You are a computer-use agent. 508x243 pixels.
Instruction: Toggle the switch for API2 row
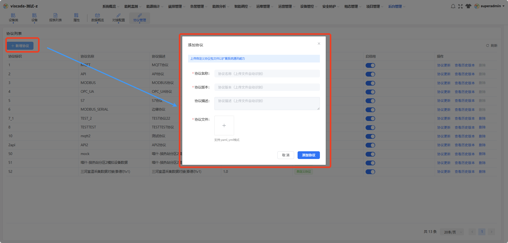(370, 145)
